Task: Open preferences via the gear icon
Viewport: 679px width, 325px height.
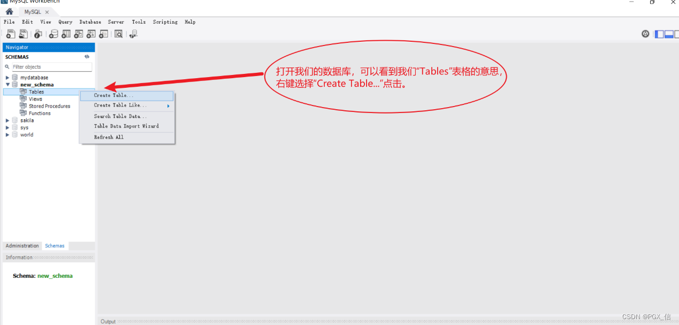Action: (646, 34)
